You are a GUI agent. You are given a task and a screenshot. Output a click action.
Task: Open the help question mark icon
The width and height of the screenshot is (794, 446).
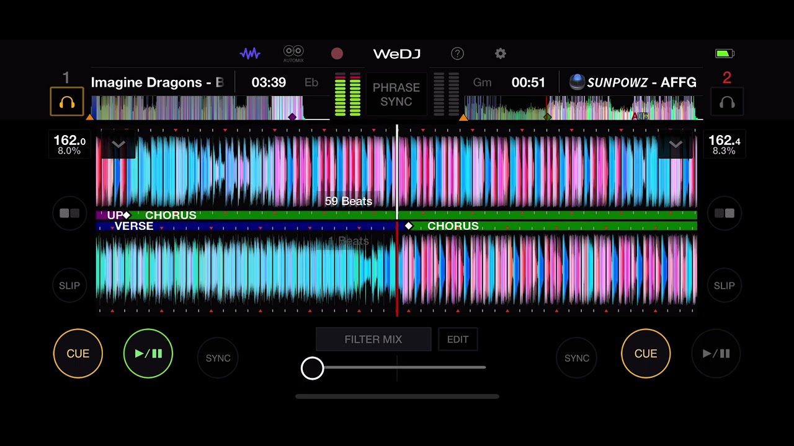point(457,54)
